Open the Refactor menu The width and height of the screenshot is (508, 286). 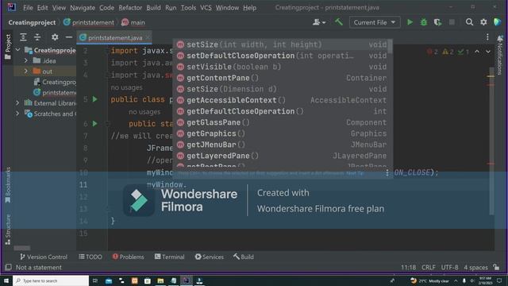tap(130, 7)
